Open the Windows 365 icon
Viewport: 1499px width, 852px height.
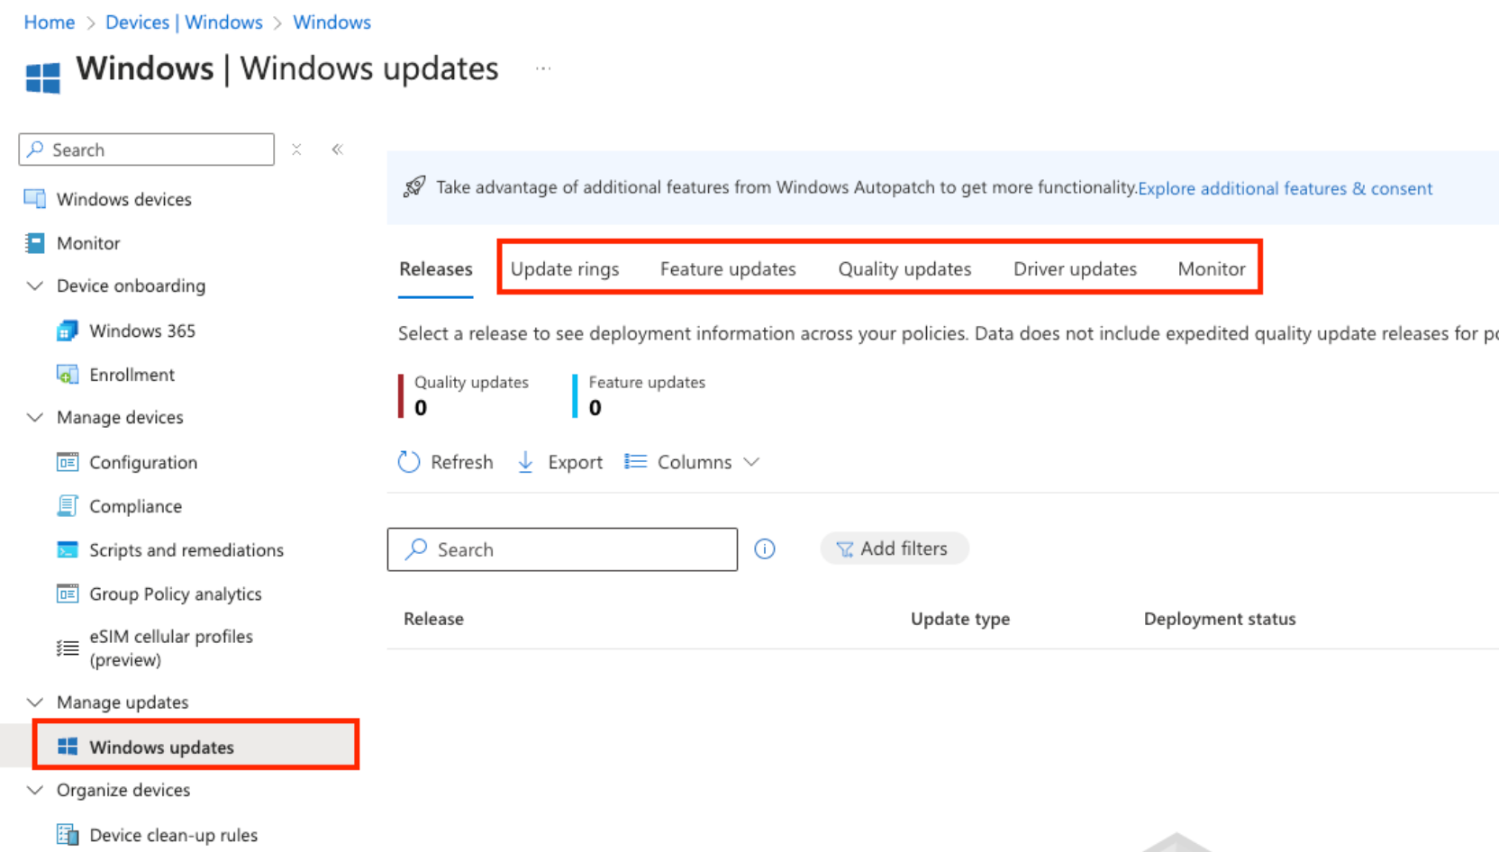[x=68, y=331]
